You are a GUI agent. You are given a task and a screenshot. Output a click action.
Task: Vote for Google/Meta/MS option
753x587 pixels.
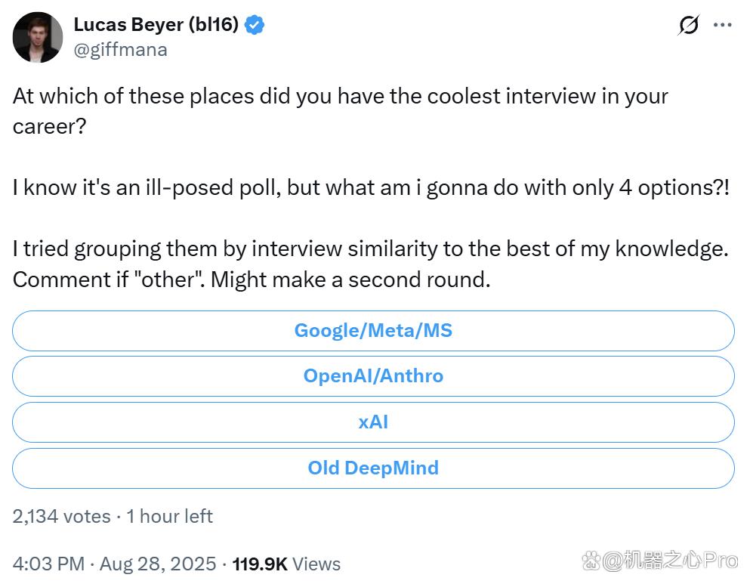click(373, 330)
